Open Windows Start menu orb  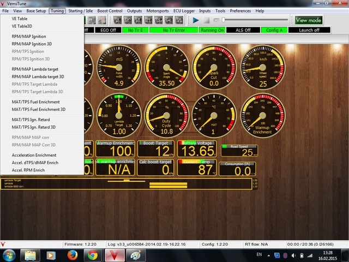(x=9, y=255)
